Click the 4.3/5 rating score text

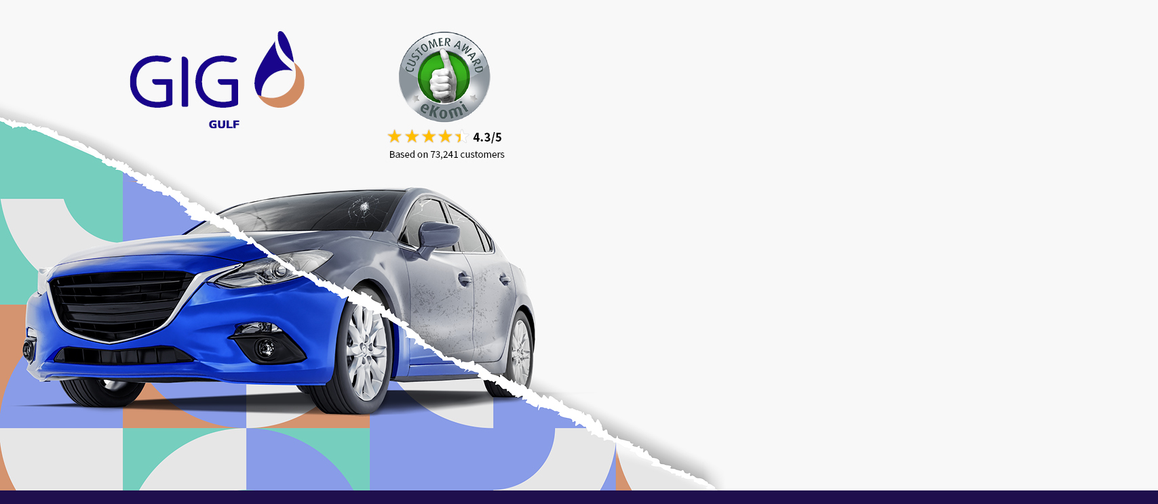[487, 138]
